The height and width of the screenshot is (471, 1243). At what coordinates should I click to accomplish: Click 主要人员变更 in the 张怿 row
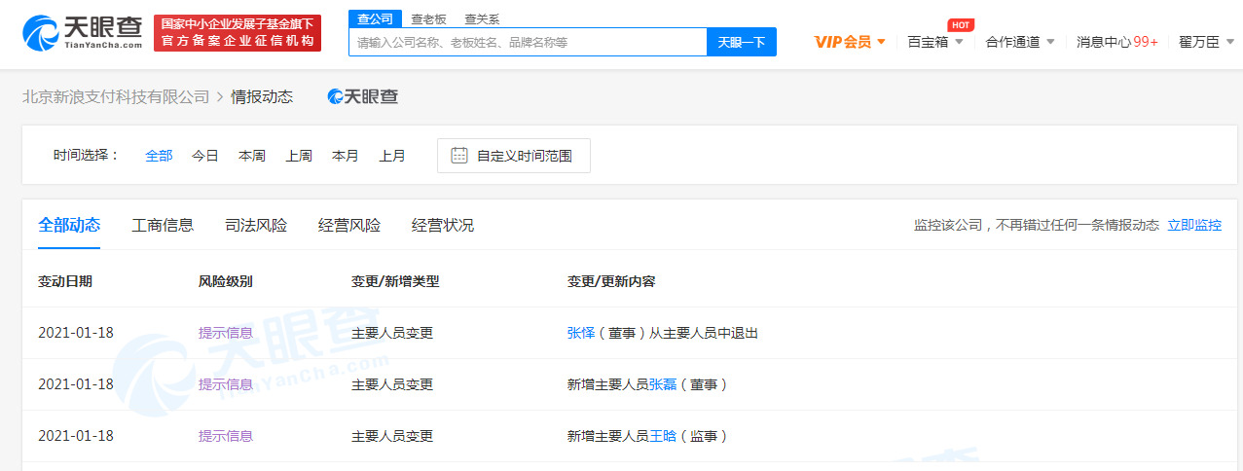[x=392, y=333]
